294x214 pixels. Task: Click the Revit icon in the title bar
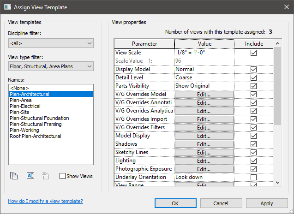point(7,7)
